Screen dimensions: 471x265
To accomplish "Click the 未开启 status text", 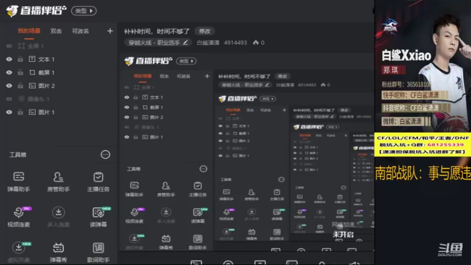I will point(343,234).
